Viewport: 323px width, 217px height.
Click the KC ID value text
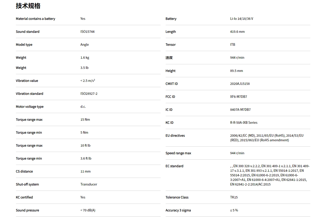[244, 123]
